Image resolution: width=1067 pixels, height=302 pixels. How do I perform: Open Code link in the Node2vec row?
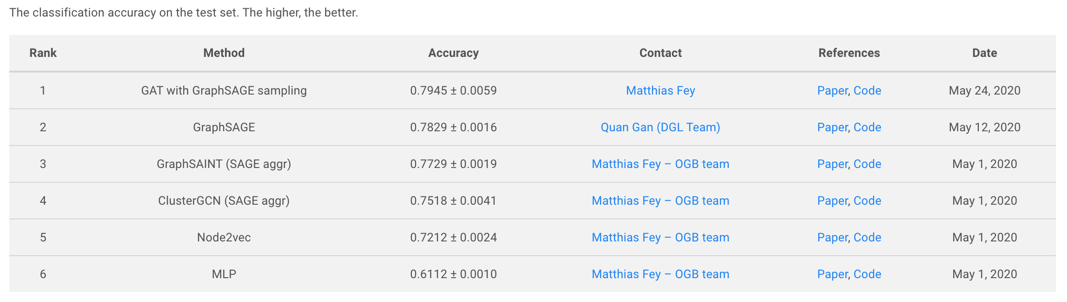[867, 237]
